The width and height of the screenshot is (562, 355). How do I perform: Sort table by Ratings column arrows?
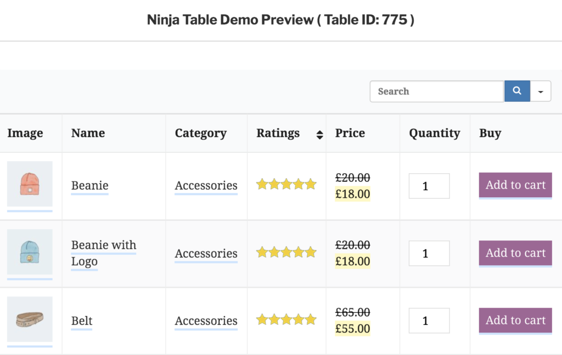pos(319,134)
